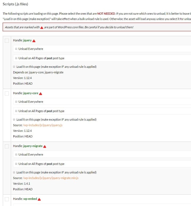Enable Unload Everywhere for jquery-core
191x206 pixels.
pos(16,102)
